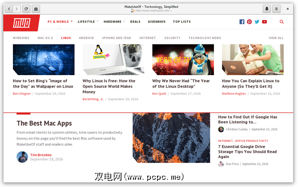Go forward with the browser forward arrow
The height and width of the screenshot is (187, 298).
(17, 9)
